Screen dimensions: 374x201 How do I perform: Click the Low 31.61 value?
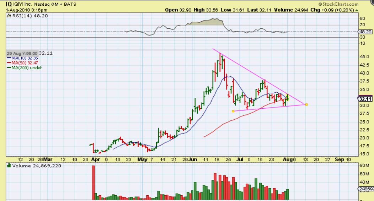[233, 10]
